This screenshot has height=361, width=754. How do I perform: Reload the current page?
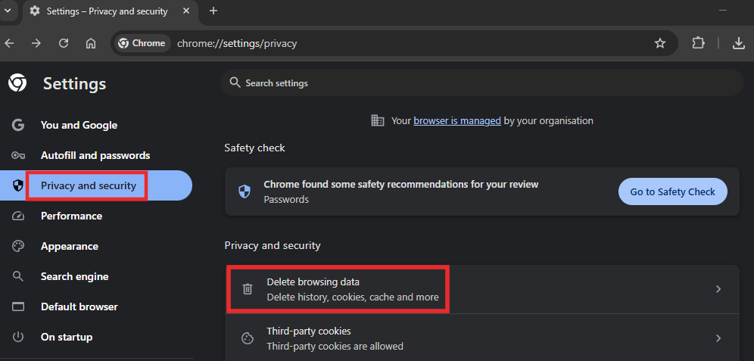tap(64, 43)
